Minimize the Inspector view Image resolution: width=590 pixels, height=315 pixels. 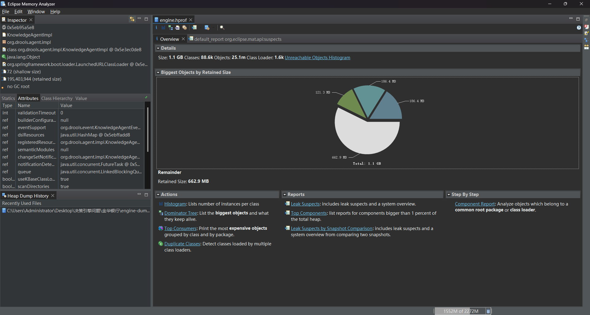[139, 19]
